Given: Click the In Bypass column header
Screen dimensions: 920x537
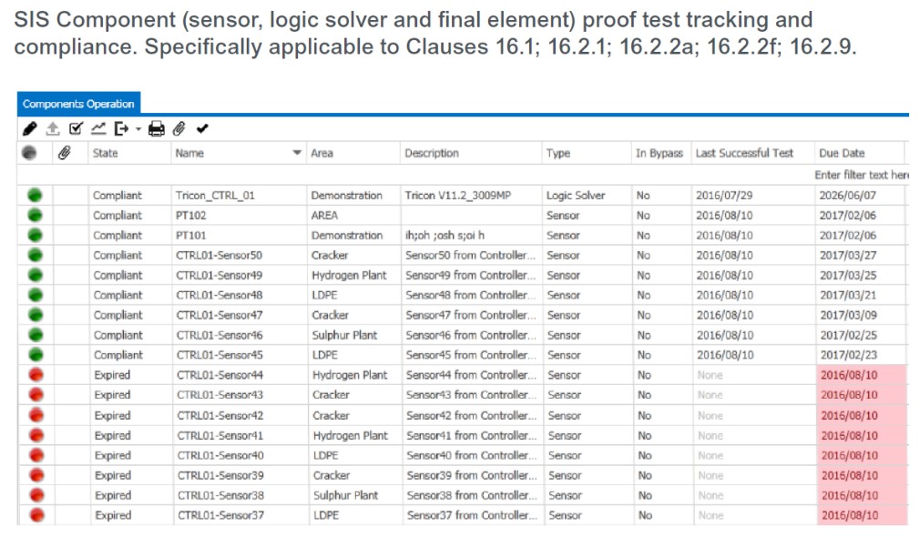Looking at the screenshot, I should 659,153.
